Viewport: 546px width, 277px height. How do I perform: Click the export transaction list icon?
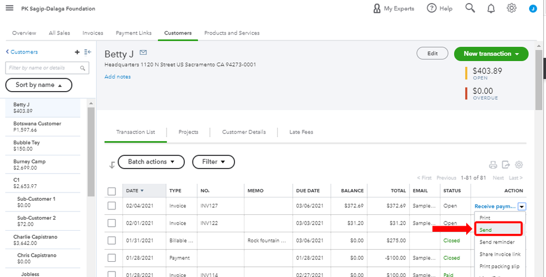506,165
